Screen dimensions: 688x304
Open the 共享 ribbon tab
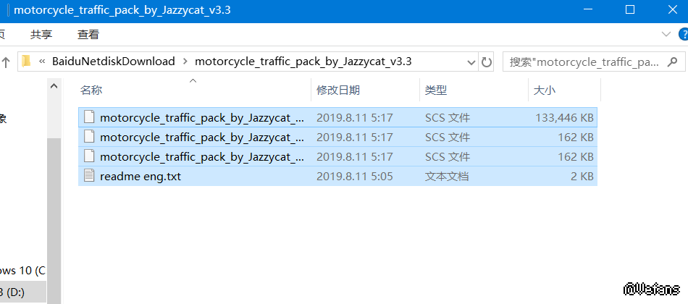(41, 34)
